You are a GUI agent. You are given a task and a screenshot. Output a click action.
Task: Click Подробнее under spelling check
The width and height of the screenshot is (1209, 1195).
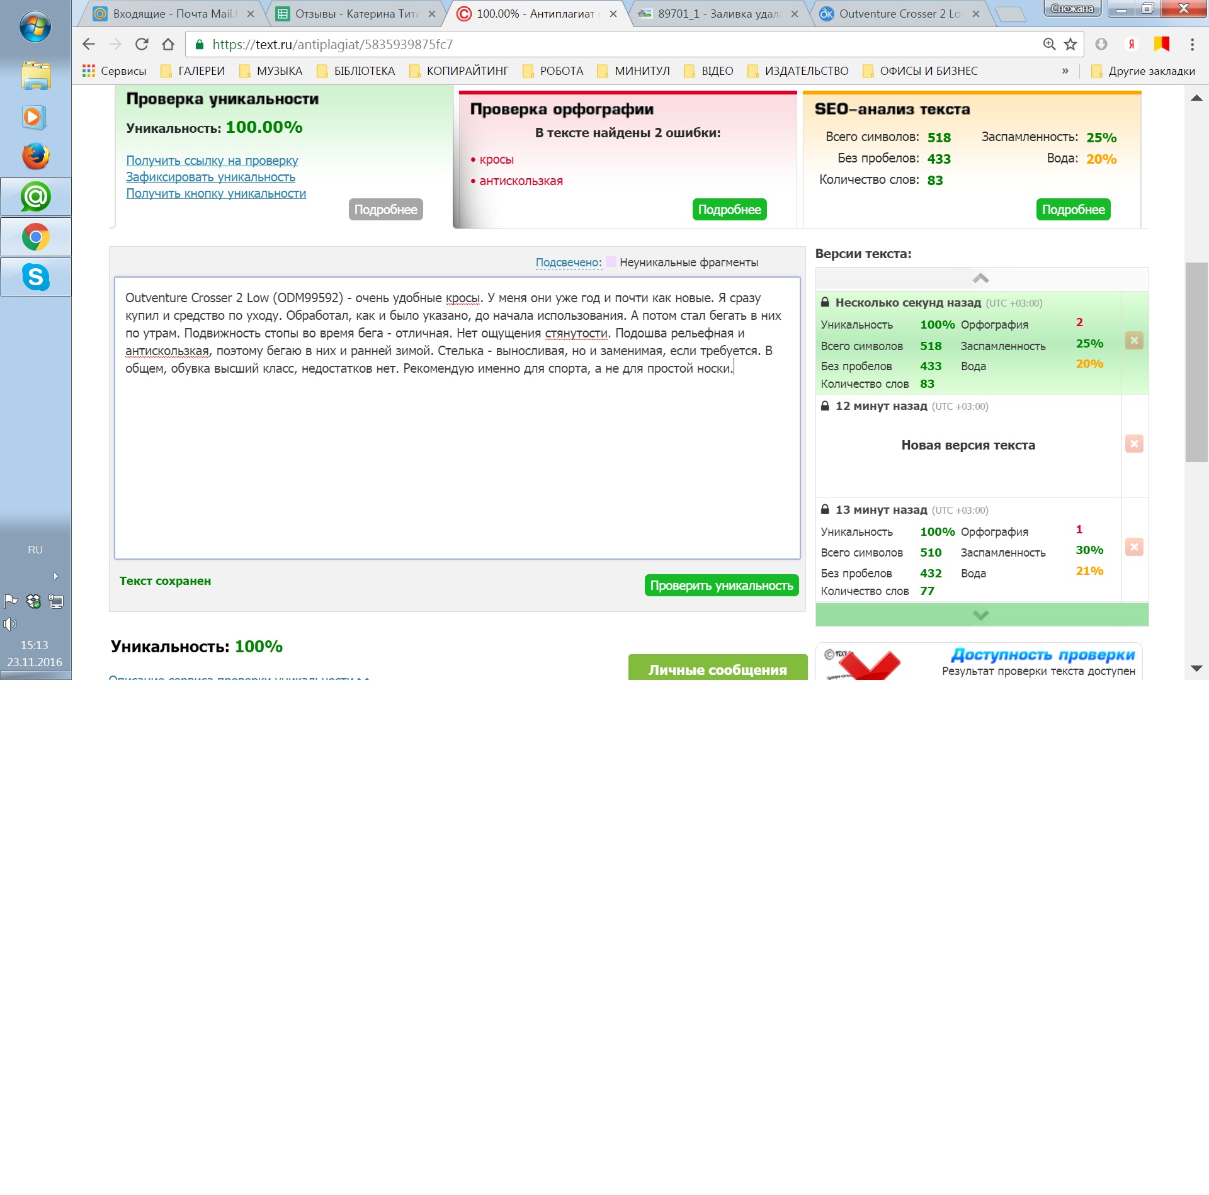[x=729, y=210]
